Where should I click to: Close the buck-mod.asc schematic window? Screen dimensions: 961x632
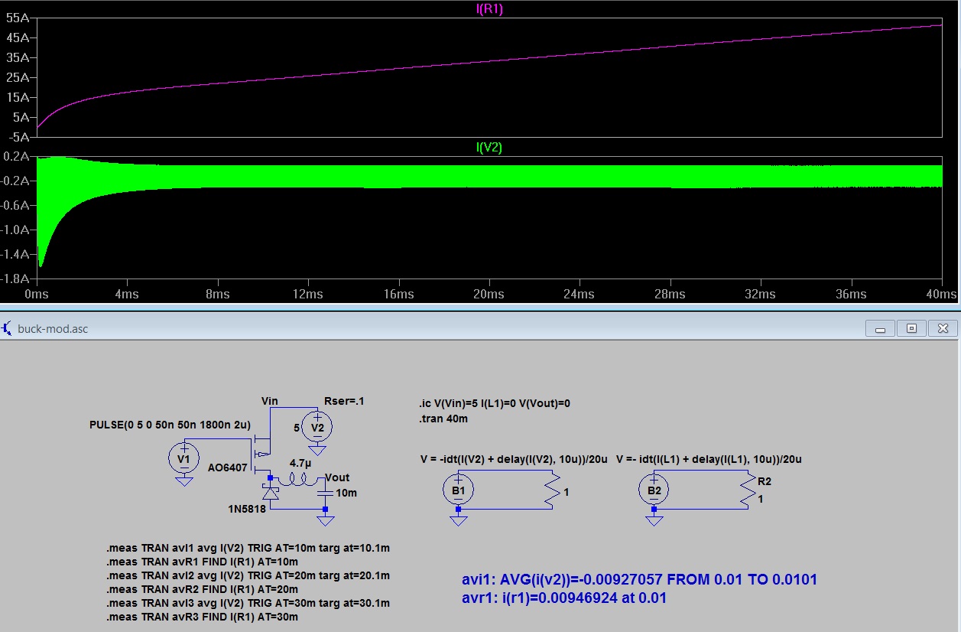click(943, 329)
